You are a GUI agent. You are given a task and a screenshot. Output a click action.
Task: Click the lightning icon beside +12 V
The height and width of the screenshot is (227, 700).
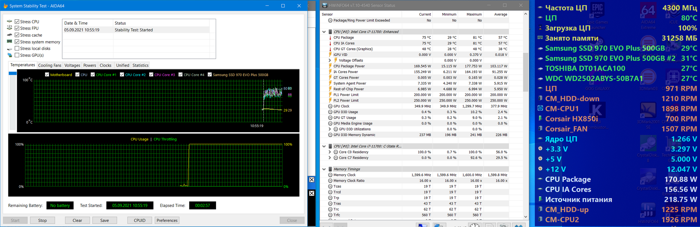(540, 169)
